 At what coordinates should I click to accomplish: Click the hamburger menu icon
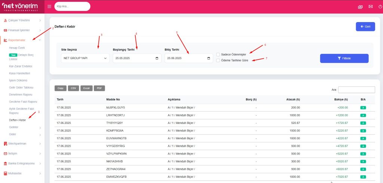point(50,6)
